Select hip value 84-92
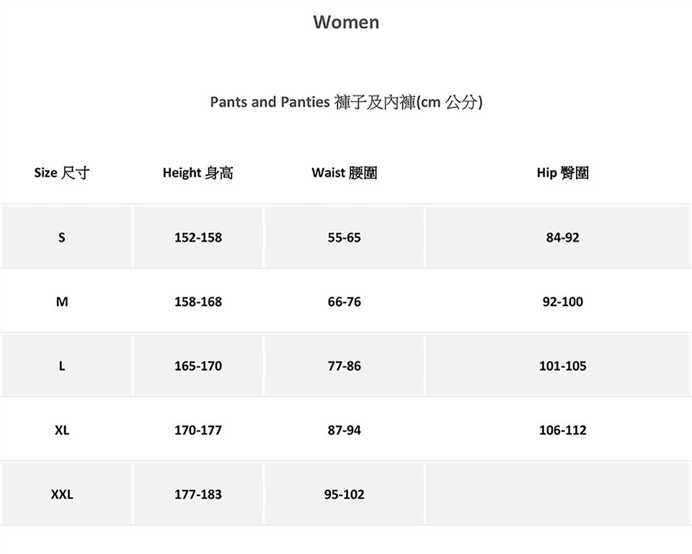This screenshot has width=692, height=554. pyautogui.click(x=562, y=237)
